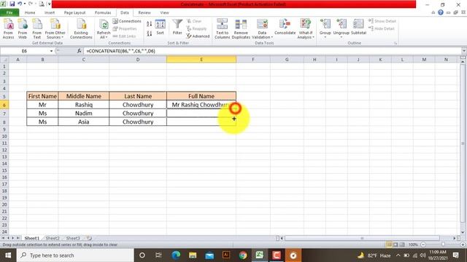Open Advanced filter options
The image size is (467, 262).
coord(198,36)
